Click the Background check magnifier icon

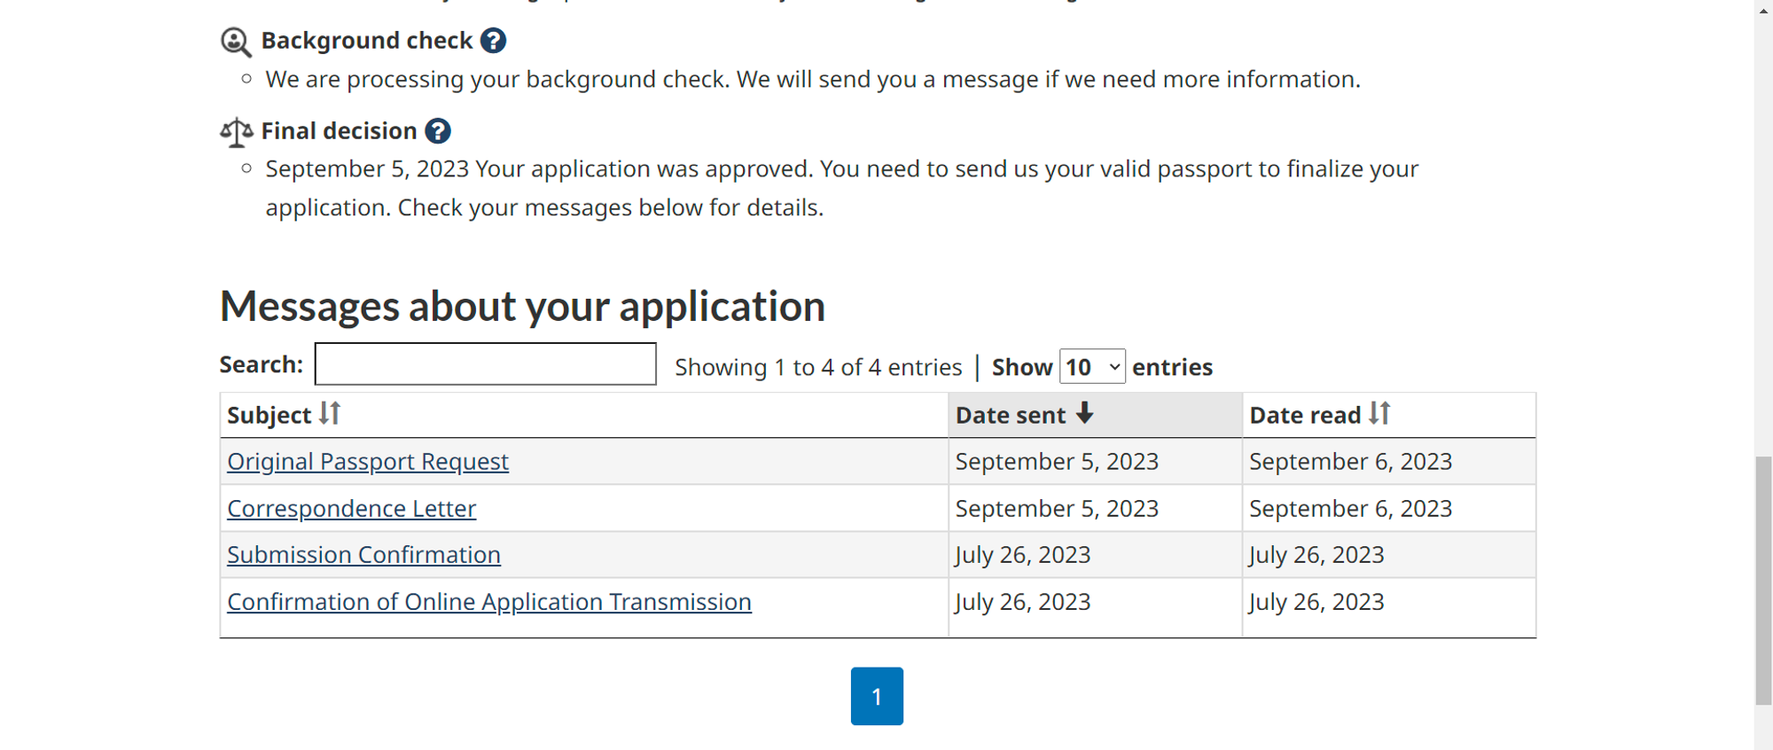(x=236, y=42)
